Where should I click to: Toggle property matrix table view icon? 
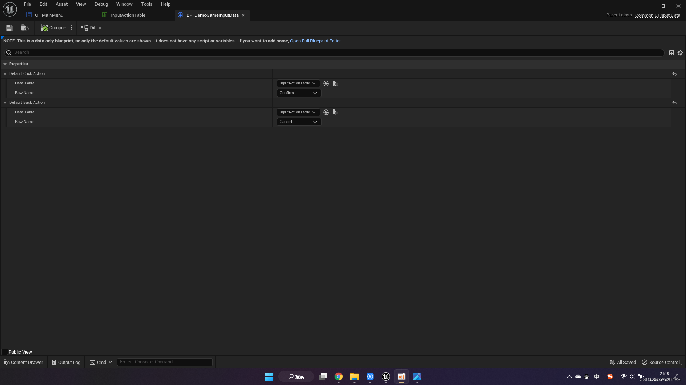672,53
